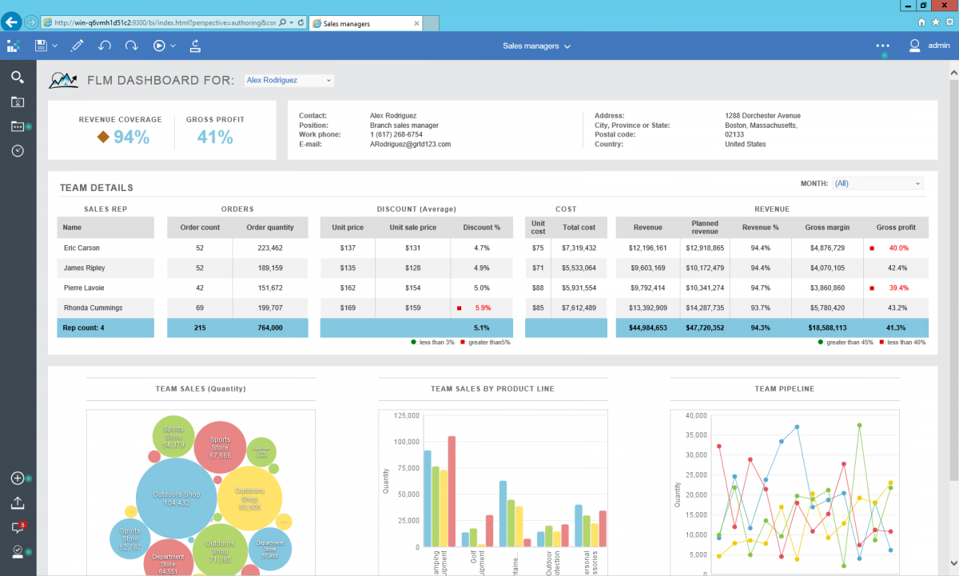Open Notifications showing 5 alerts
The width and height of the screenshot is (959, 576).
(16, 527)
